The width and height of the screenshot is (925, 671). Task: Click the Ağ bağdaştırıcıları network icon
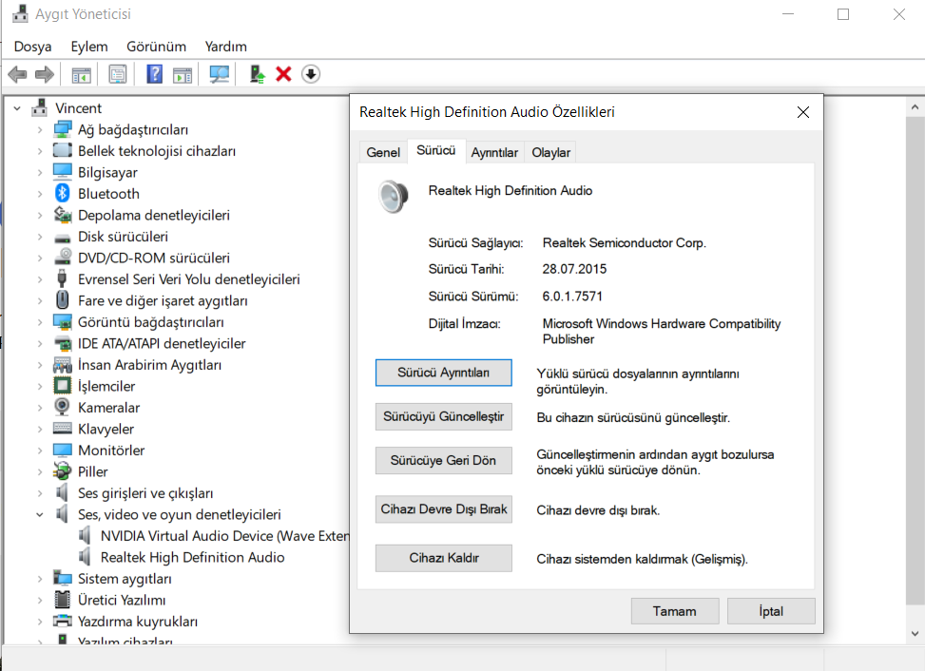click(62, 129)
